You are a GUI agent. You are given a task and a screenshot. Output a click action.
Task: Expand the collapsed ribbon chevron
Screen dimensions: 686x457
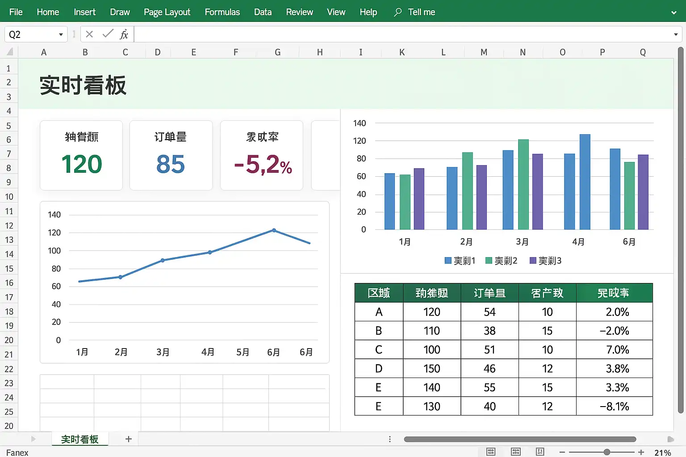pyautogui.click(x=674, y=12)
